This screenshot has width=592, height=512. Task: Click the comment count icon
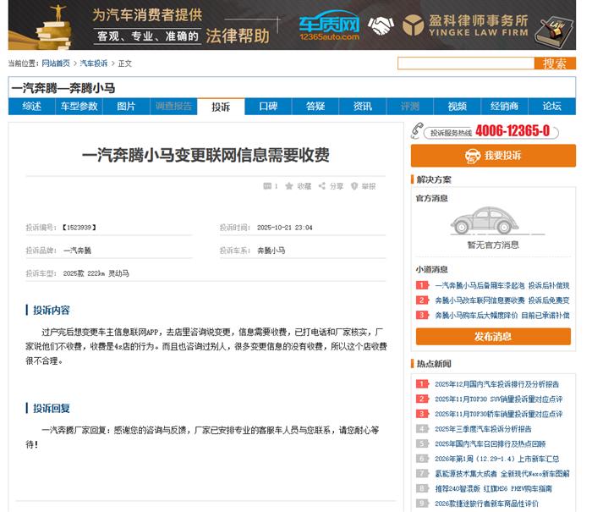[x=266, y=186]
